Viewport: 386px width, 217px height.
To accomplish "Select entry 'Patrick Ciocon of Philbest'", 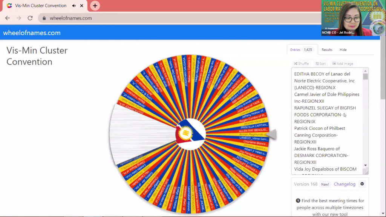I will [320, 128].
